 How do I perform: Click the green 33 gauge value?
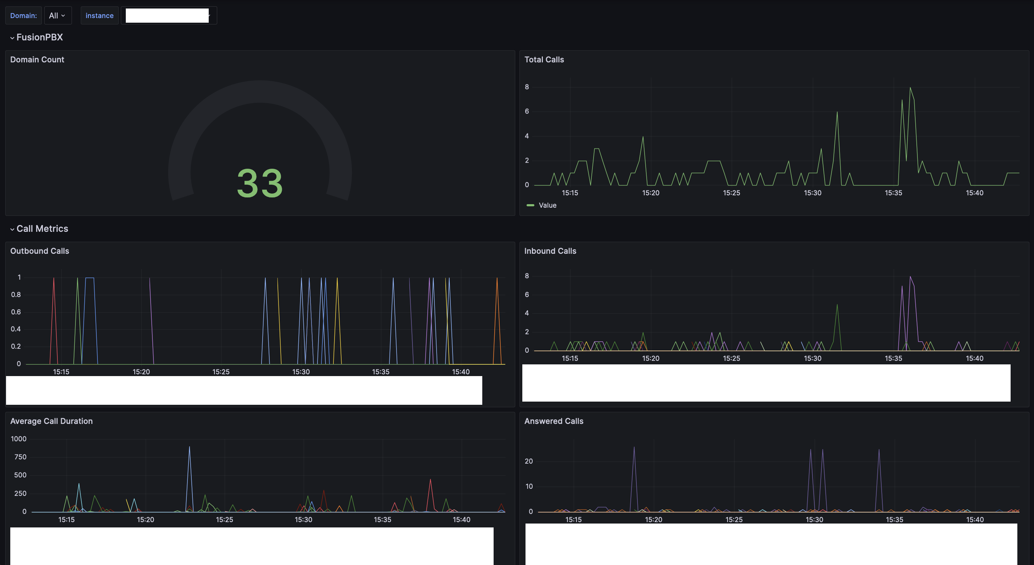pos(260,184)
